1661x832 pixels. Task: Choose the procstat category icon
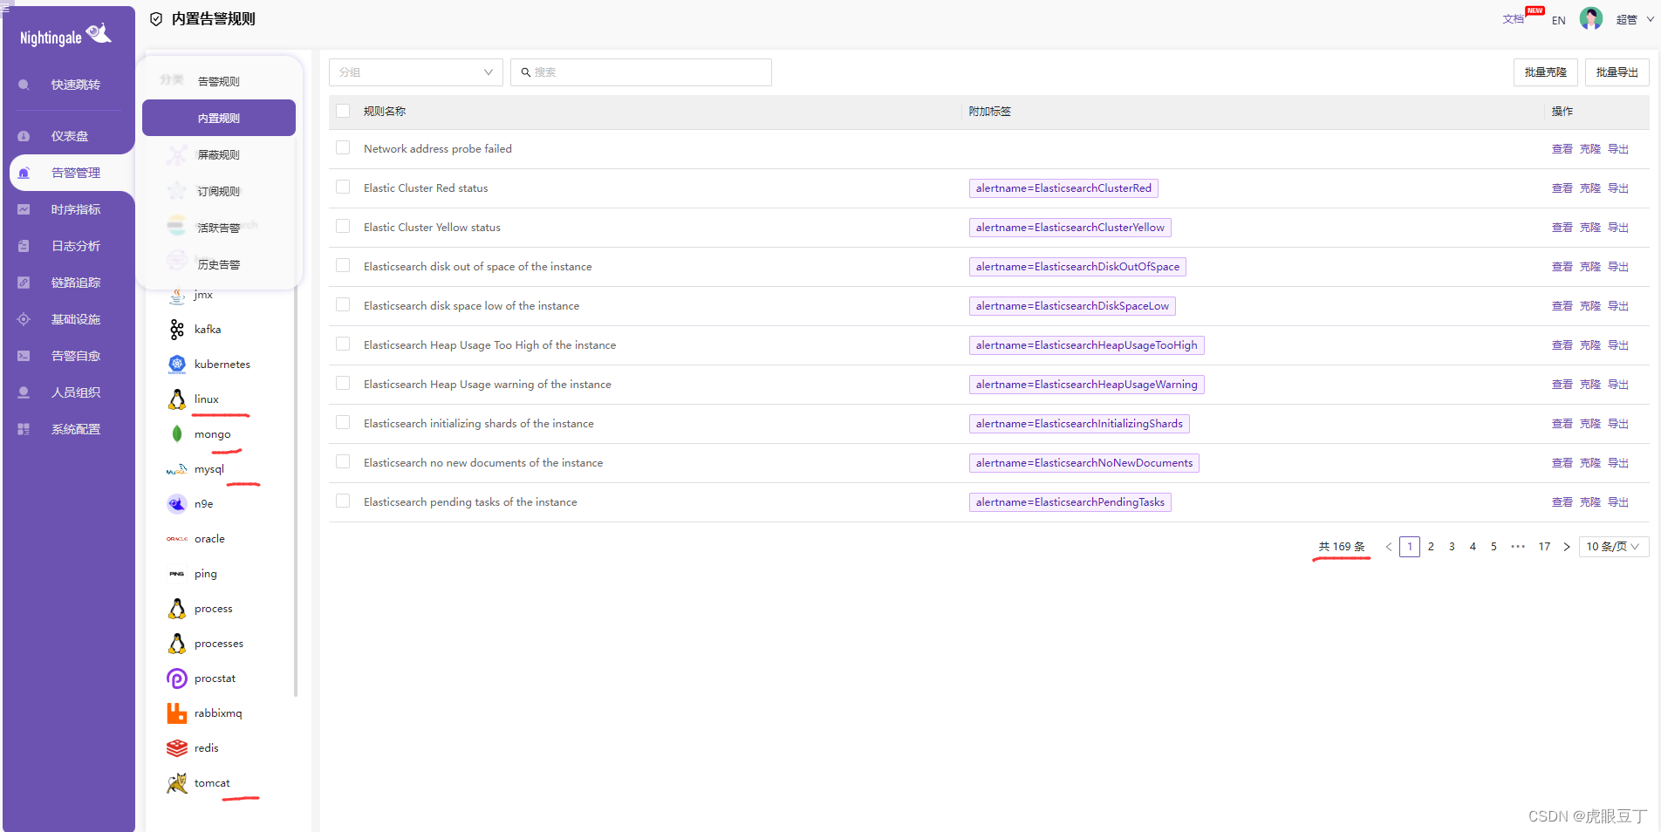click(177, 679)
